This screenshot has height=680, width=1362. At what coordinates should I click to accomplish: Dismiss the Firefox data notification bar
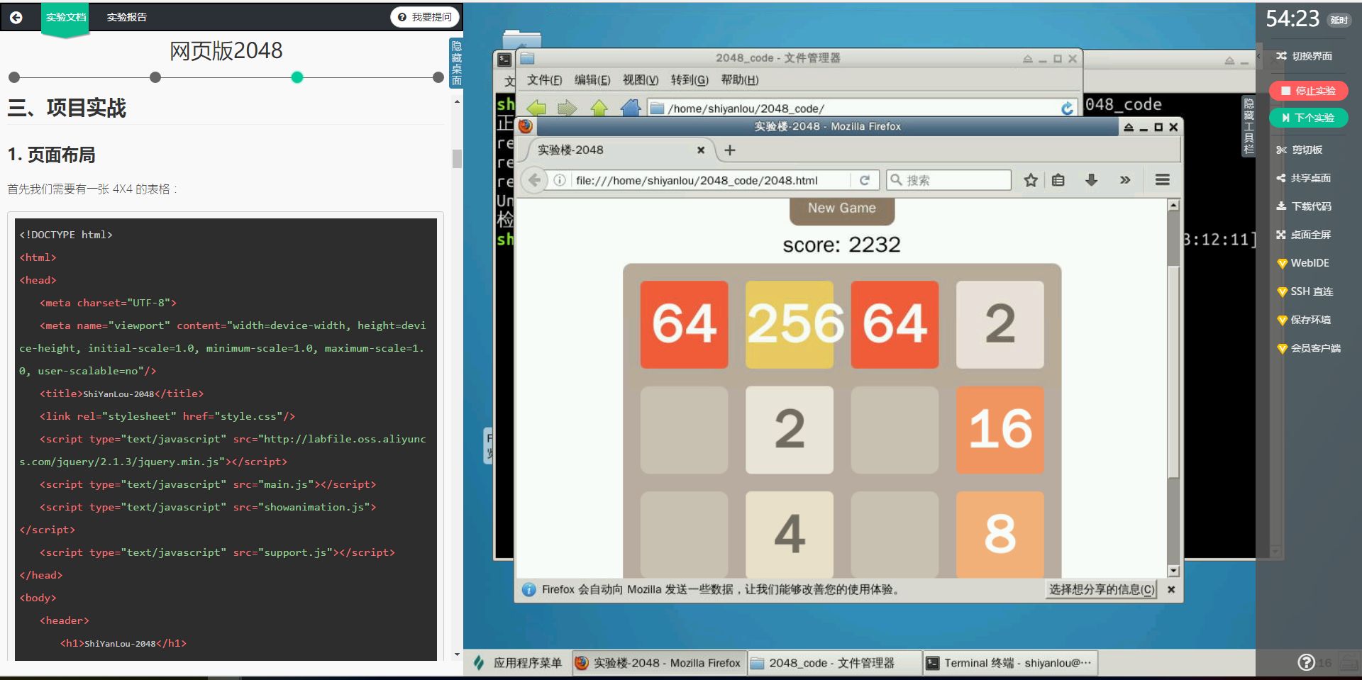(1171, 589)
